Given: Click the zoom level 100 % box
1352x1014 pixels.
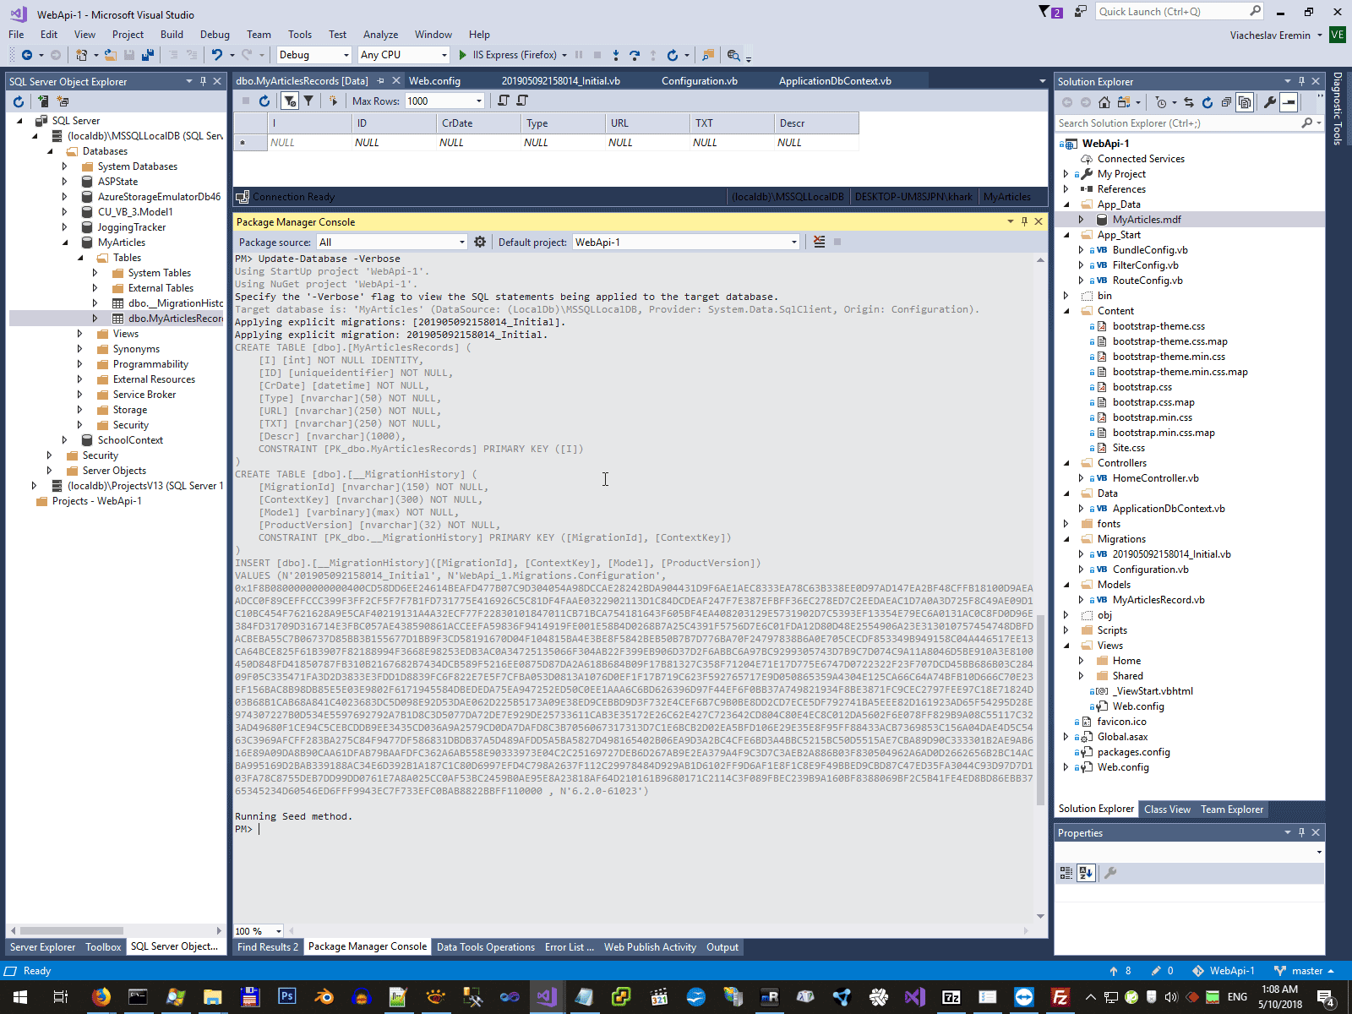Looking at the screenshot, I should click(259, 931).
